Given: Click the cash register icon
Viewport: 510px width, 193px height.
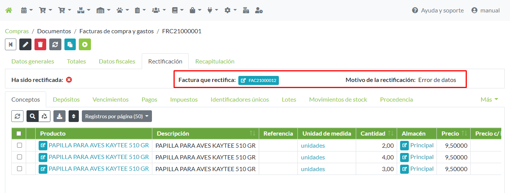Looking at the screenshot, I should pos(246,11).
